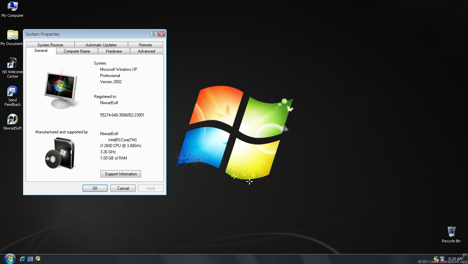Screen dimensions: 468x264
Task: Select the My Documents folder icon
Action: [12, 37]
